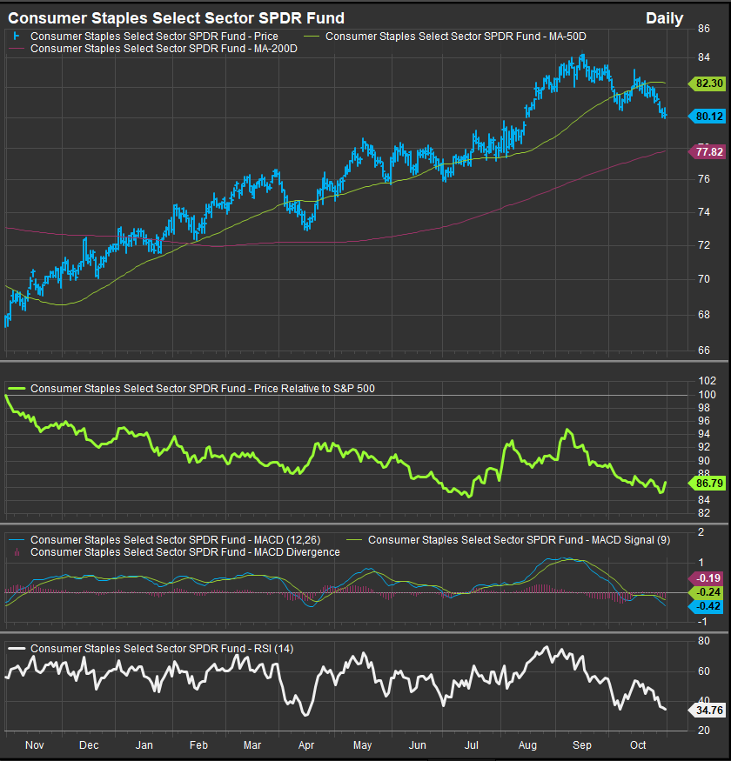This screenshot has height=761, width=731.
Task: Click the 60 label on RSI axis
Action: tap(704, 671)
